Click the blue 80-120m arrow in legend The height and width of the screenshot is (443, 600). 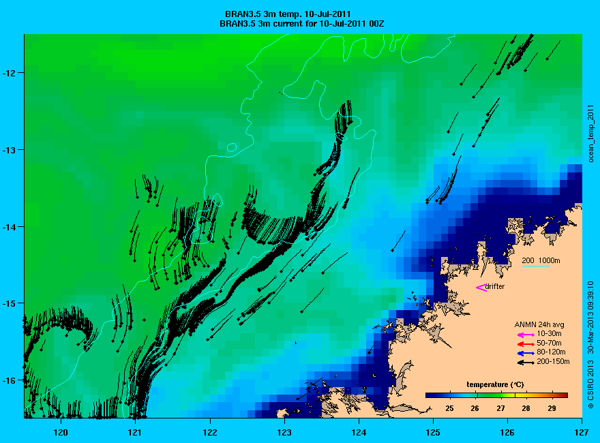(526, 354)
